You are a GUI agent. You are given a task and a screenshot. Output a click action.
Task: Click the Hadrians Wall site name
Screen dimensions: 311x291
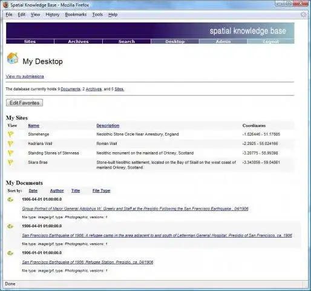pyautogui.click(x=40, y=144)
